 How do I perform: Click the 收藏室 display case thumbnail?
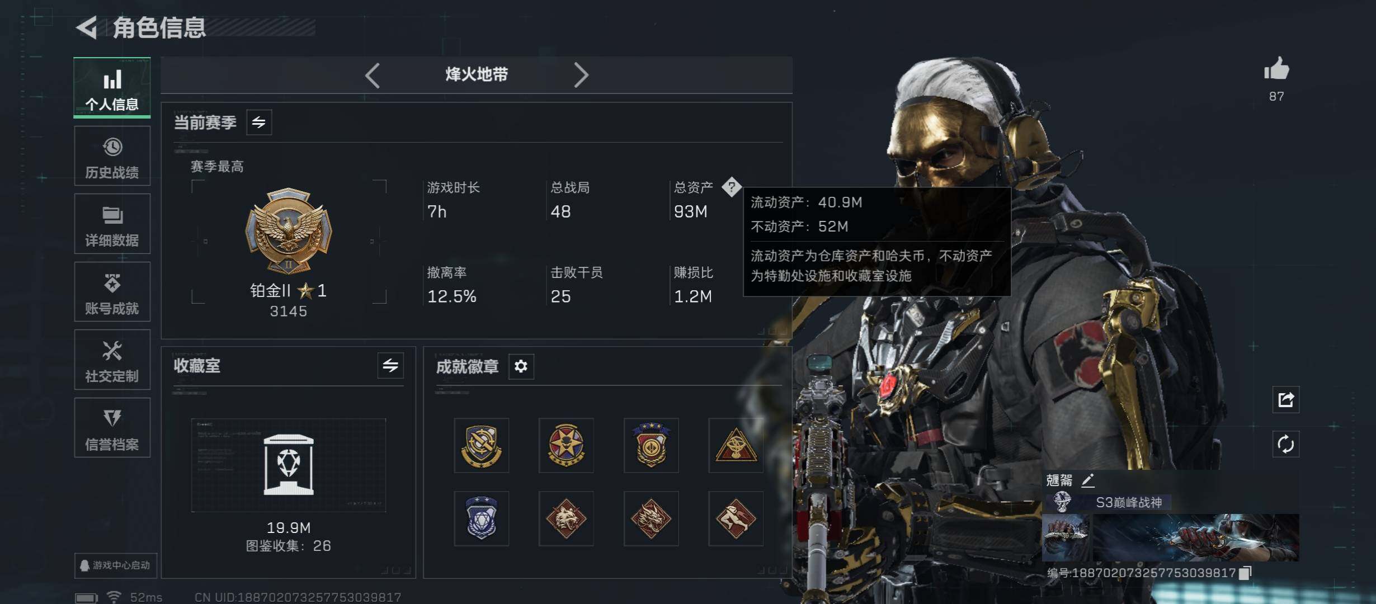[289, 465]
